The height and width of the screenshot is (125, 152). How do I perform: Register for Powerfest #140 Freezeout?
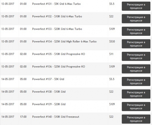click(136, 119)
